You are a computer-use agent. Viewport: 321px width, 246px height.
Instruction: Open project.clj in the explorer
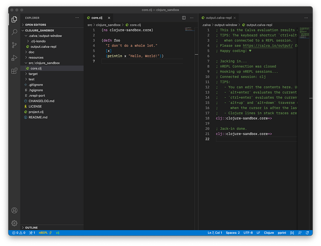pyautogui.click(x=36, y=112)
